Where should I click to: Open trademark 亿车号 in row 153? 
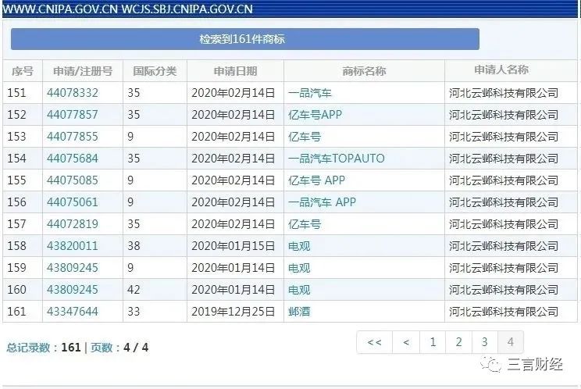pos(305,137)
